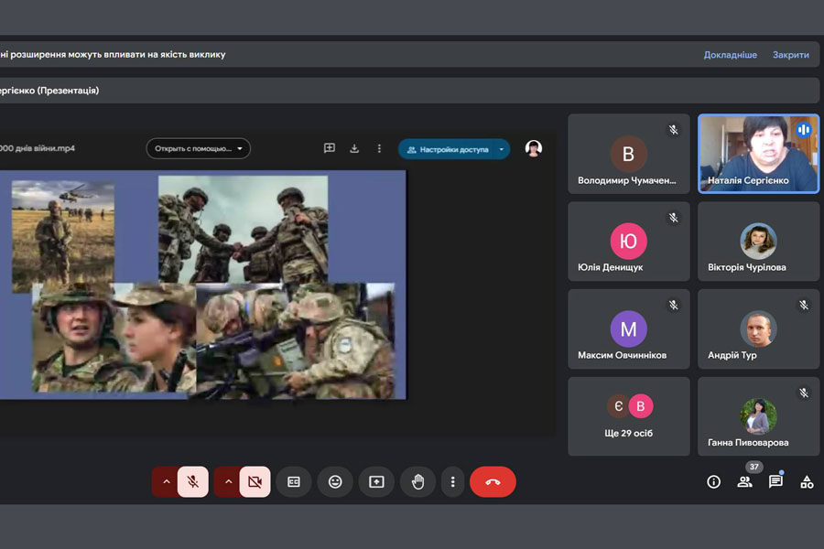
Task: Leave the call with red hang-up button
Action: coord(493,481)
